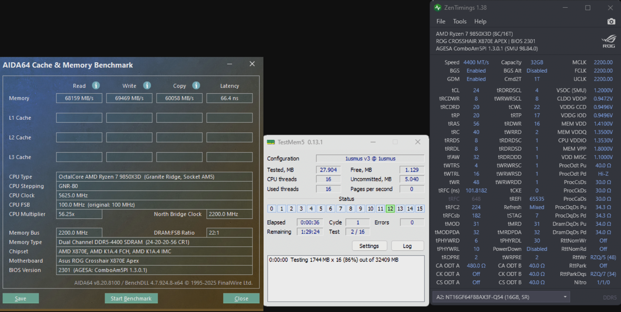Open Settings in TestMem5
621x312 pixels.
click(x=369, y=246)
